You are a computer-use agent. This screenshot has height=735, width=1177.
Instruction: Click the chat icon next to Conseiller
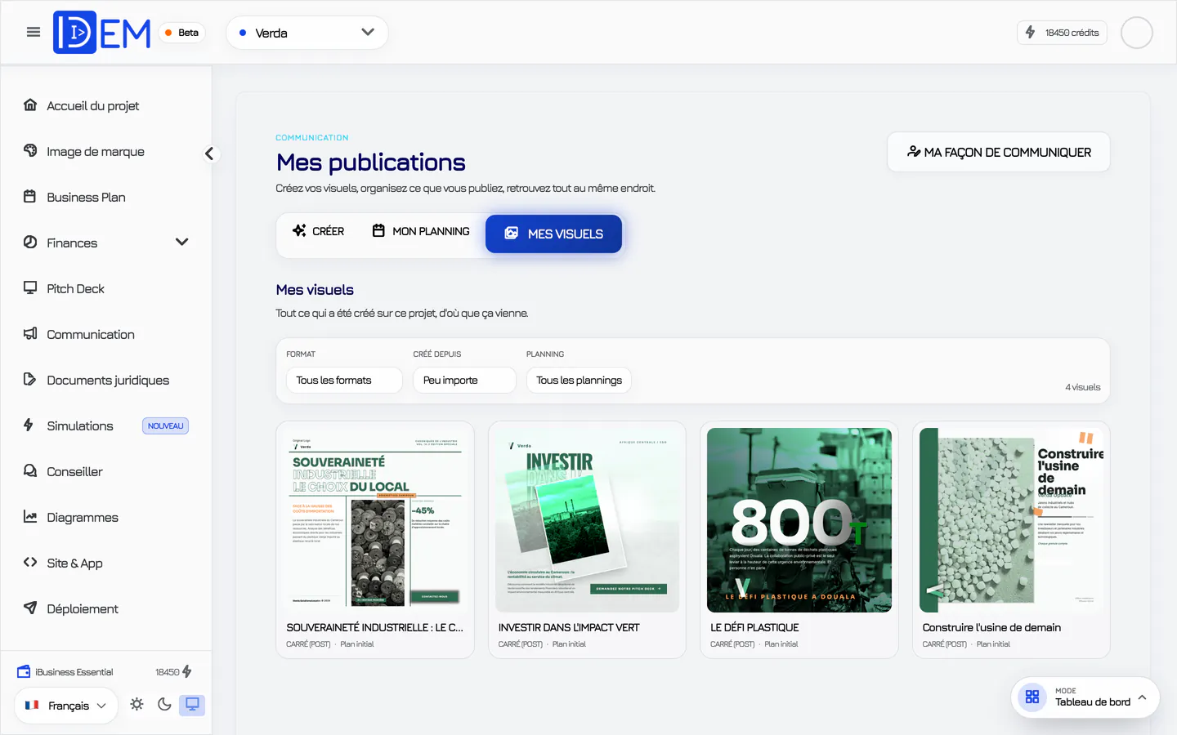30,470
